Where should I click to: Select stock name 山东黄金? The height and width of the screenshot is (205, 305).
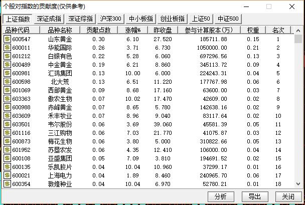(x=60, y=39)
